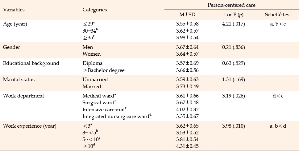Click the 'Unmarried' category cell

point(95,79)
